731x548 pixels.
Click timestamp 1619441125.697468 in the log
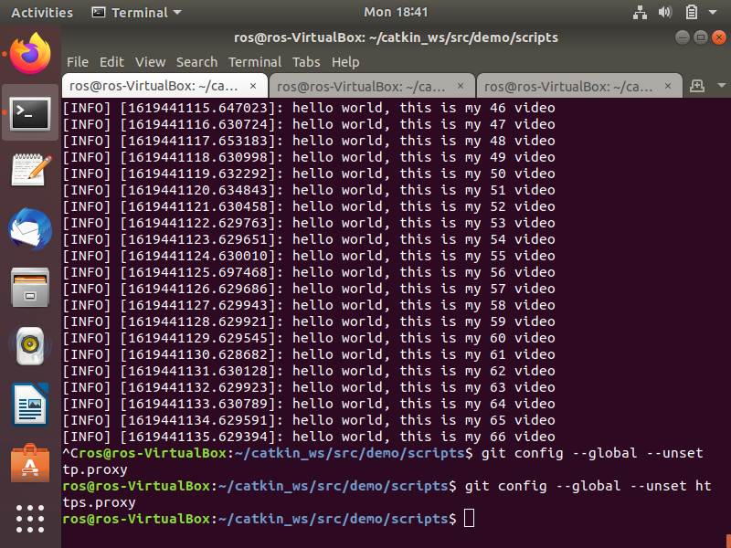coord(198,272)
